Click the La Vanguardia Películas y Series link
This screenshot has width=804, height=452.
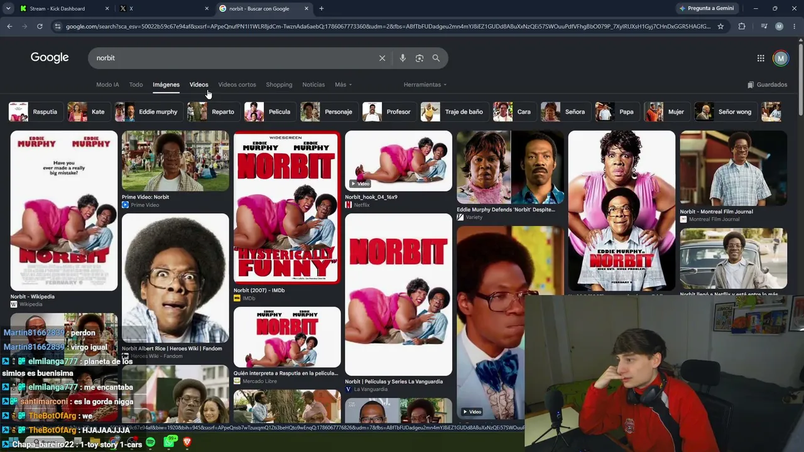(394, 382)
